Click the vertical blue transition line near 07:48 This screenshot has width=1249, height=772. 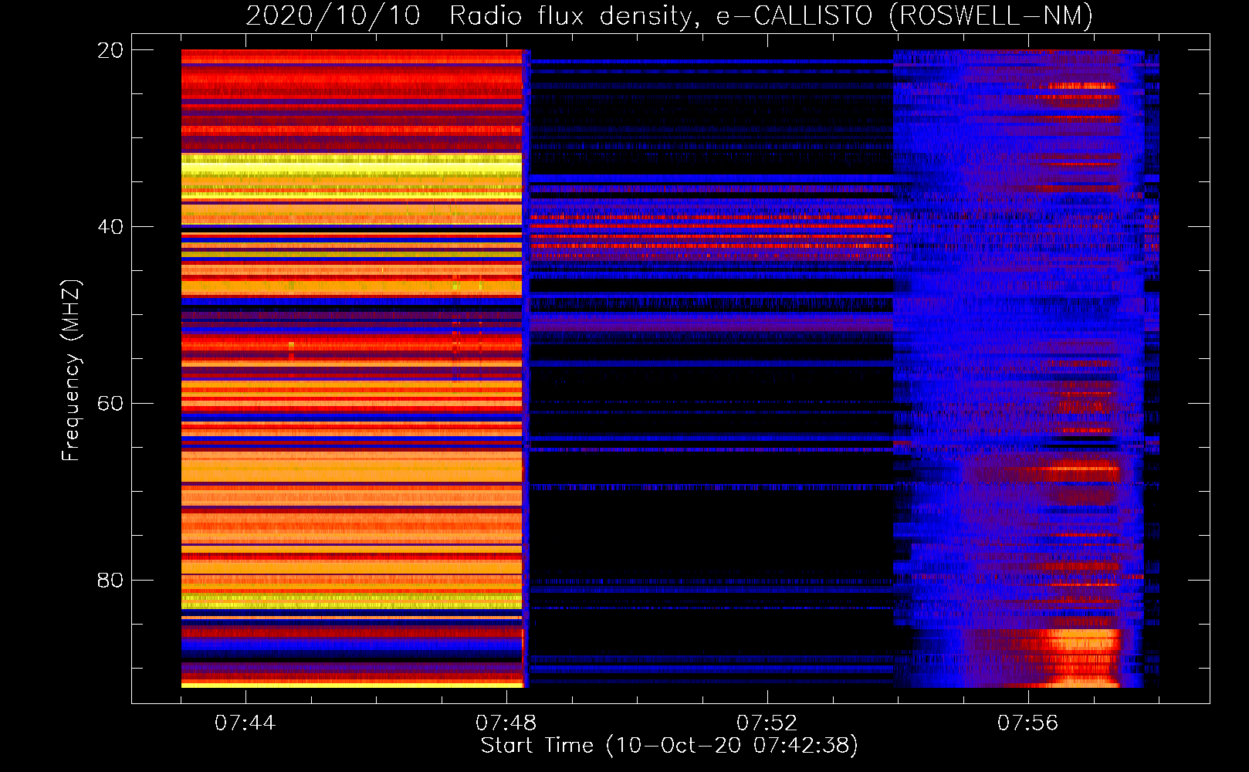(x=526, y=369)
